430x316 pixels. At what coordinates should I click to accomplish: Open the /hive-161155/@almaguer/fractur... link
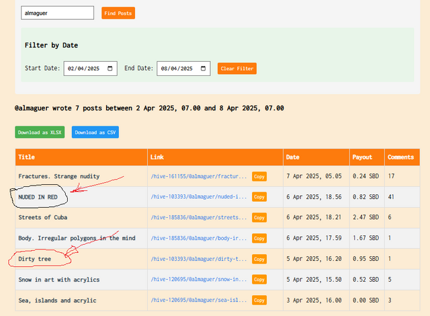click(x=199, y=176)
